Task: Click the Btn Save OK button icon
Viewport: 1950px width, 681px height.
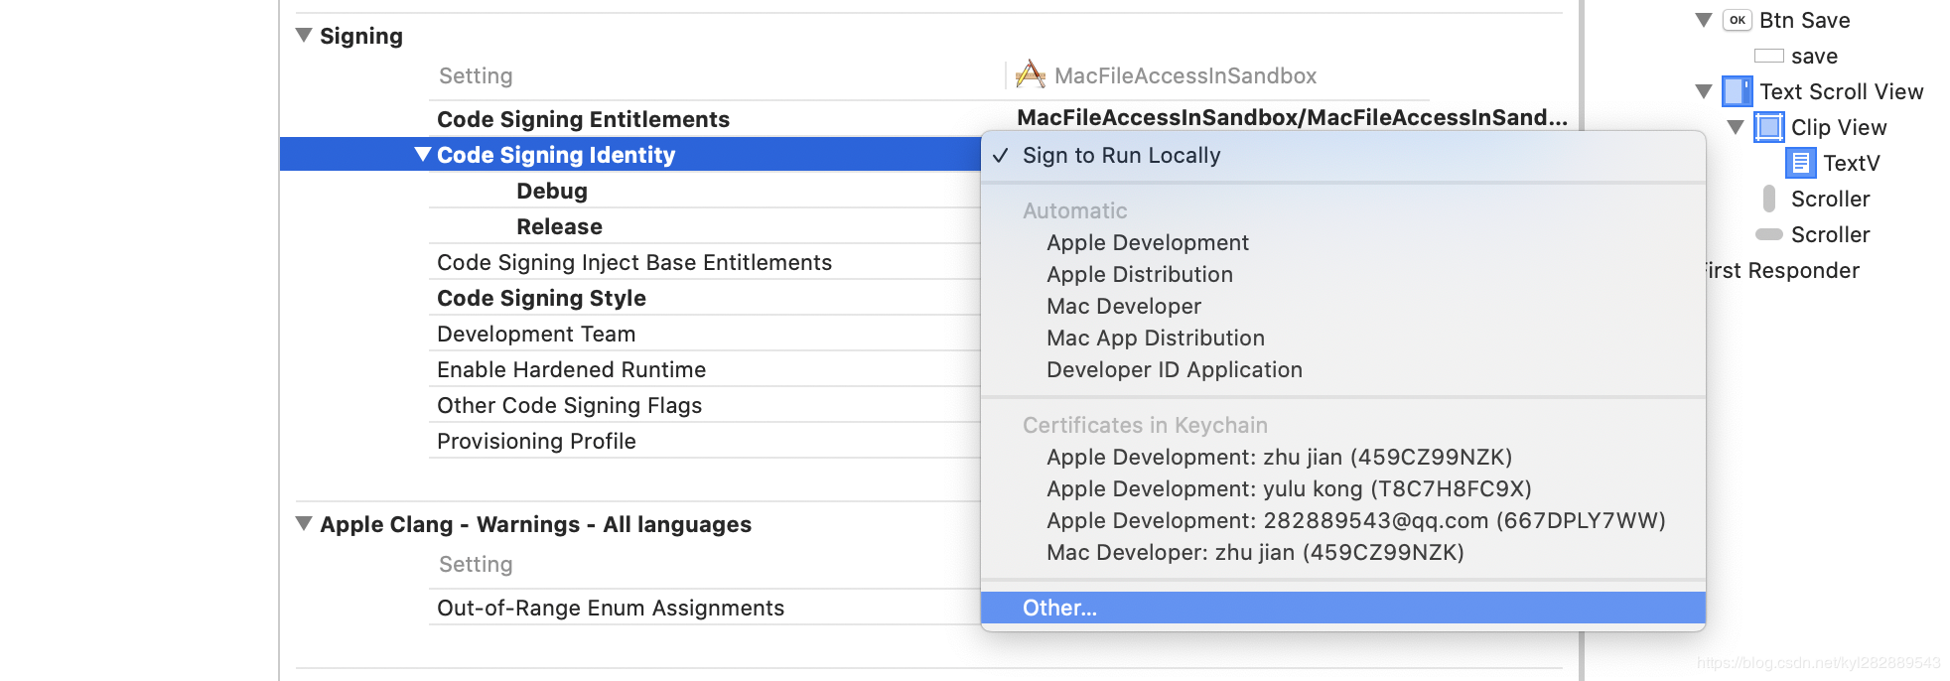Action: point(1737,20)
